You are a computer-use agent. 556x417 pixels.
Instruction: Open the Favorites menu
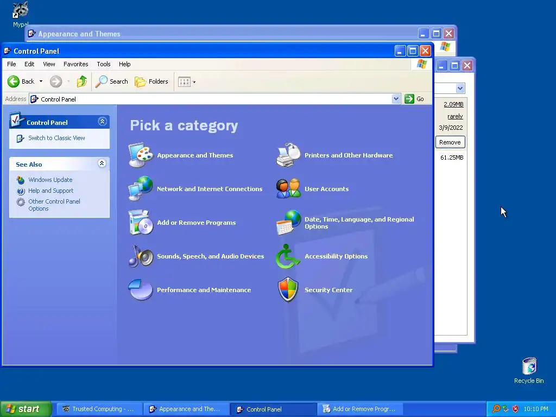coord(76,64)
